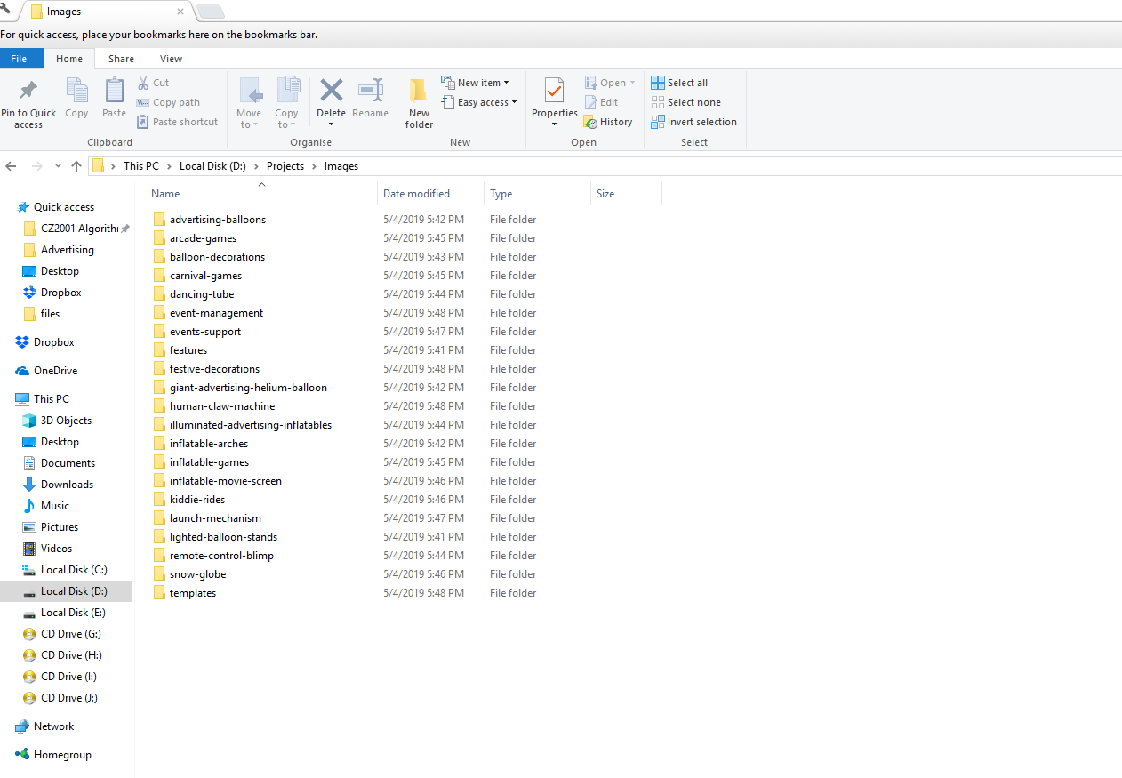Viewport: 1122px width, 778px height.
Task: Sort by the Date modified column header
Action: coord(416,194)
